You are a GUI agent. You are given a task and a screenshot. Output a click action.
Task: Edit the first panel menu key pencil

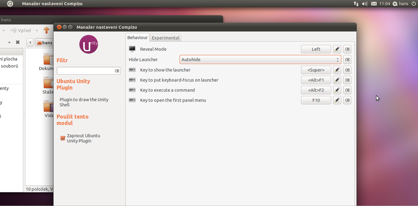(x=337, y=100)
